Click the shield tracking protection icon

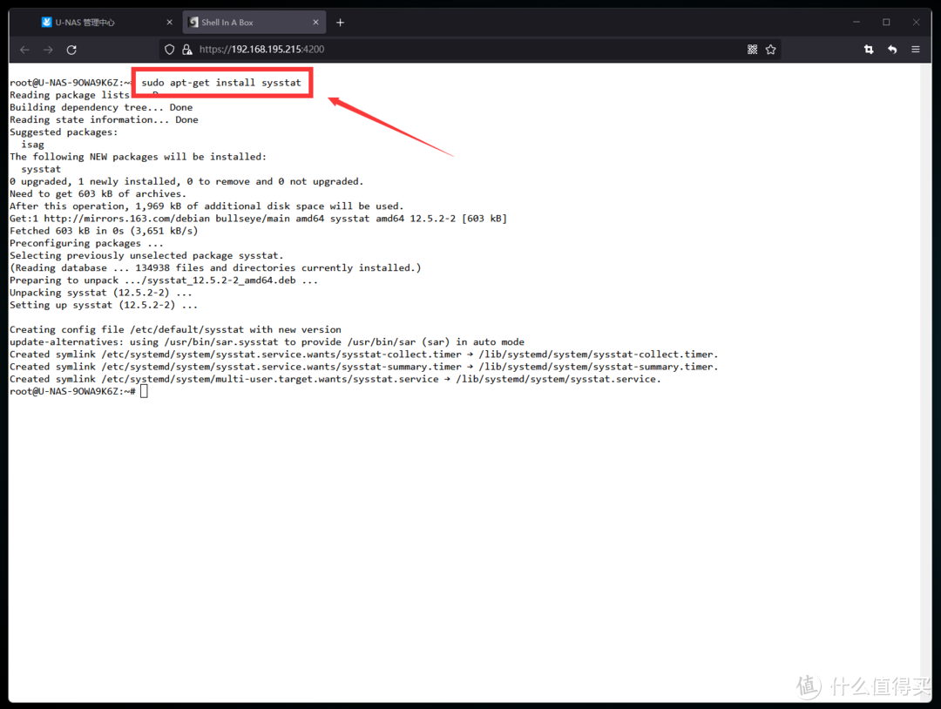(169, 49)
